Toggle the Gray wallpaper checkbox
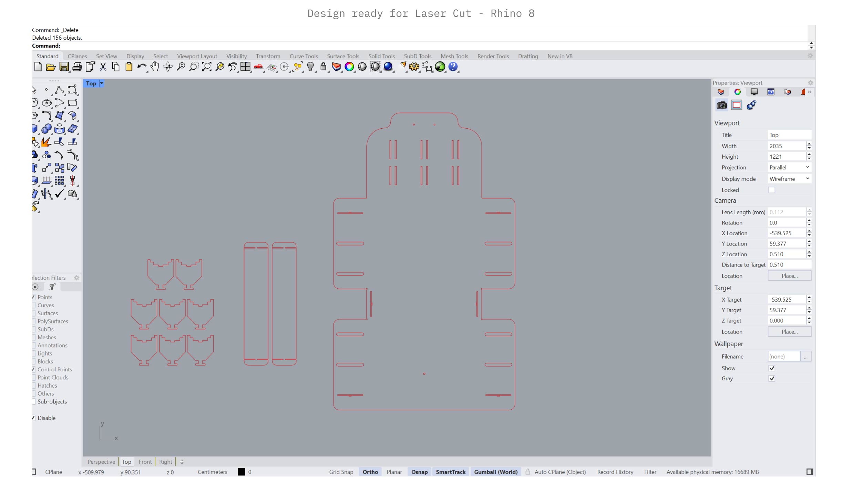 tap(772, 379)
